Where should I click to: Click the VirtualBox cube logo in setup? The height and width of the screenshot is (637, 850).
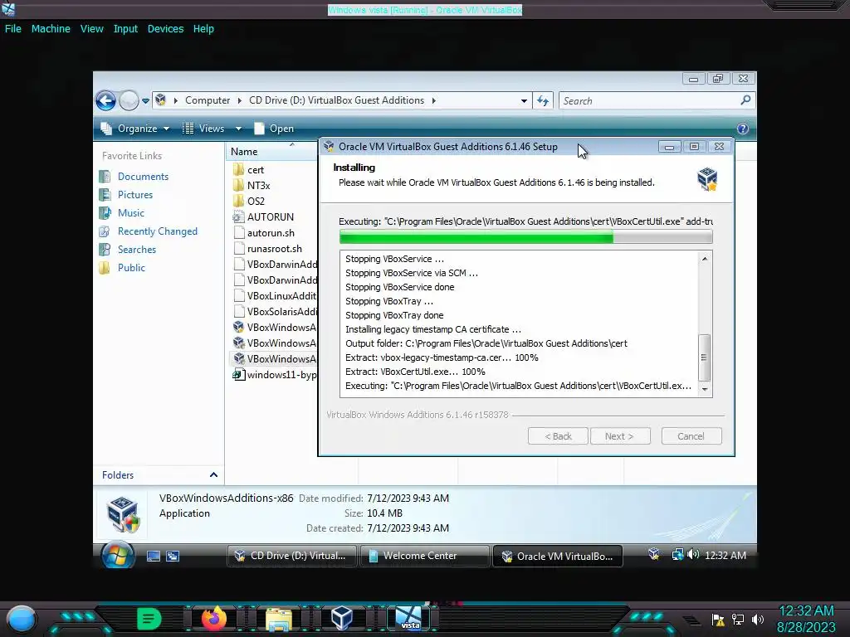click(x=707, y=179)
